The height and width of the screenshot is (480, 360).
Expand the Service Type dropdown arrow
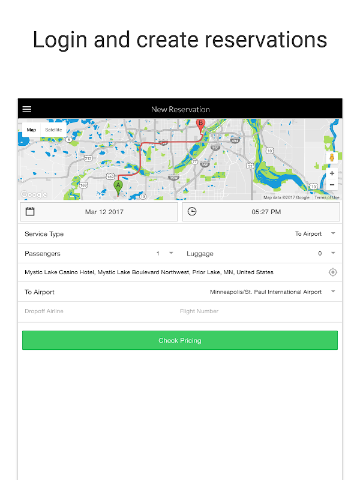(333, 233)
